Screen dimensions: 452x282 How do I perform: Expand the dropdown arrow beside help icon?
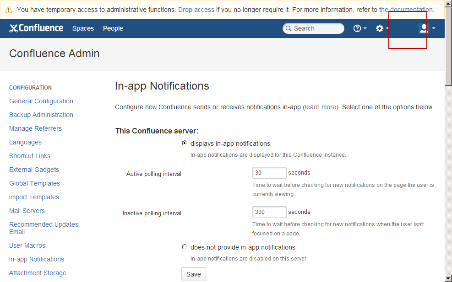pos(365,28)
